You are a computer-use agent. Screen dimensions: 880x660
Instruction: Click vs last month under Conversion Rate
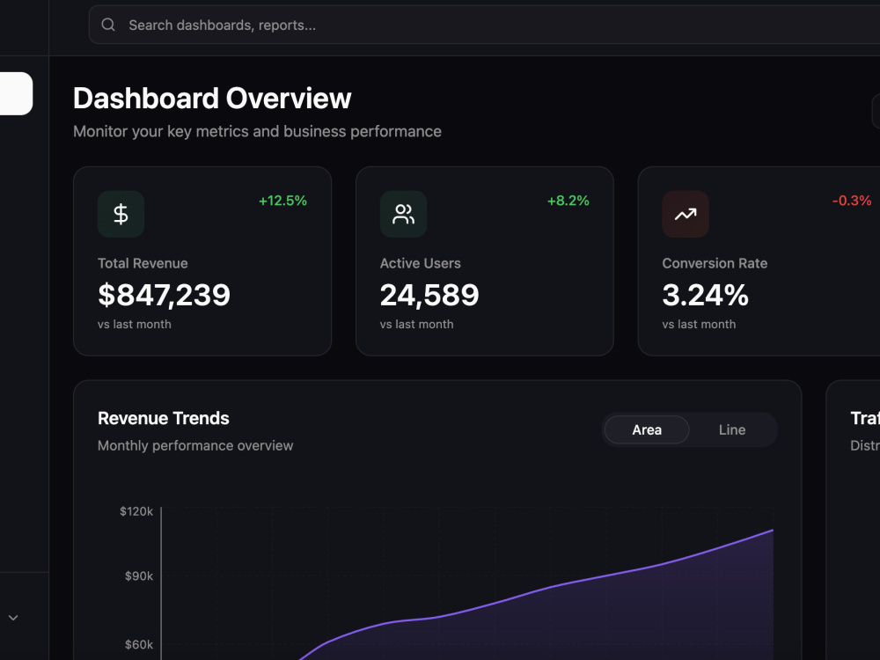click(x=699, y=325)
